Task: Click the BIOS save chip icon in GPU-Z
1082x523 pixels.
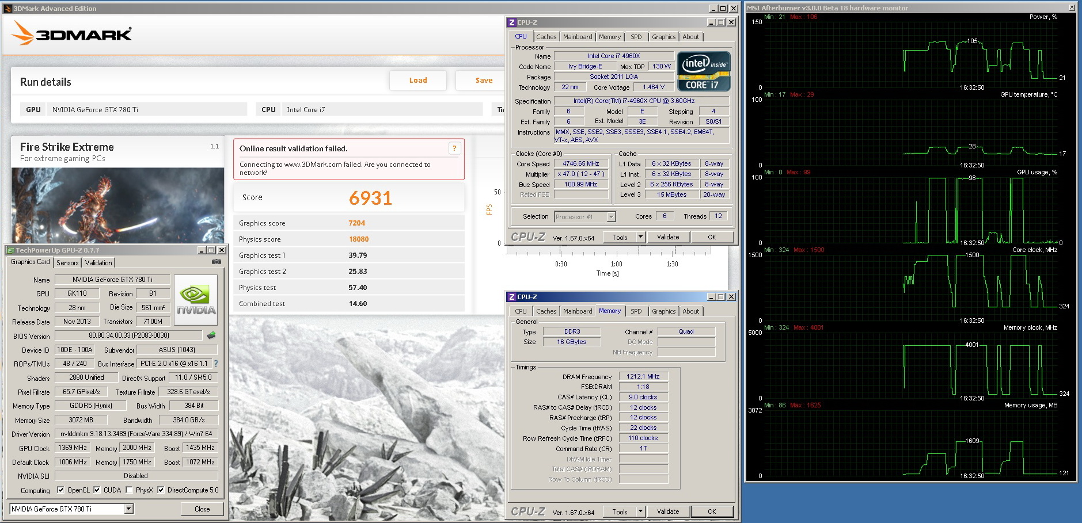Action: (211, 335)
